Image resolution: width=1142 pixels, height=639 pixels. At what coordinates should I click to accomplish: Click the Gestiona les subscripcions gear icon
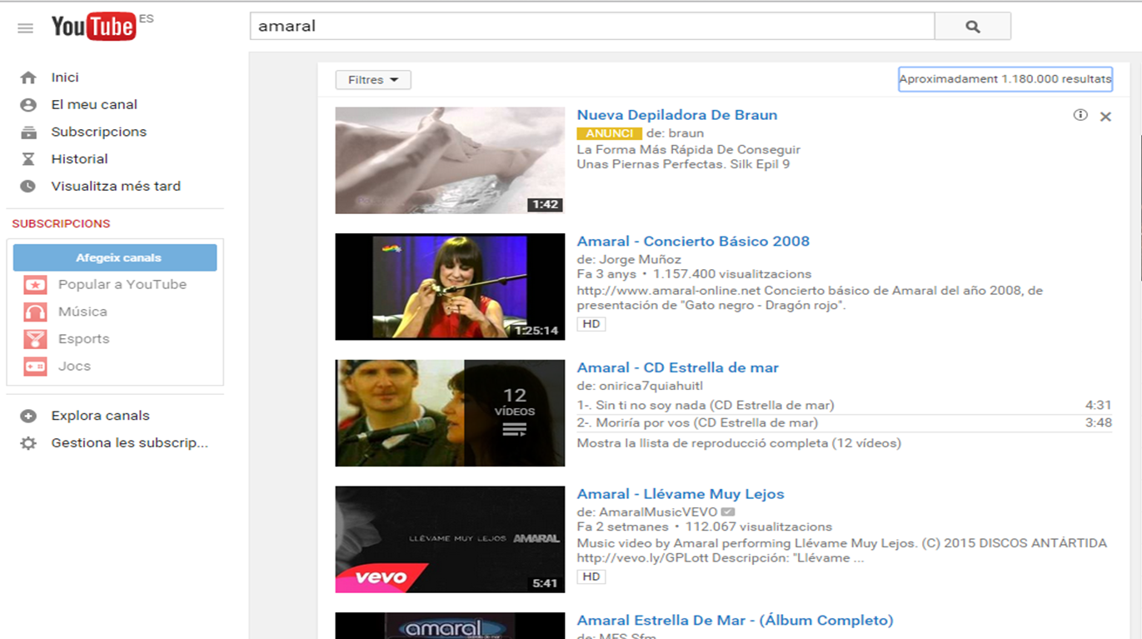(28, 443)
